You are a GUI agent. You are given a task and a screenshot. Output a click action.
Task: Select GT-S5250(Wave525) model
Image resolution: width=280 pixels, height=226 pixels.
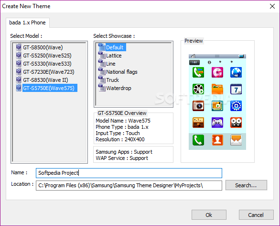pyautogui.click(x=47, y=56)
